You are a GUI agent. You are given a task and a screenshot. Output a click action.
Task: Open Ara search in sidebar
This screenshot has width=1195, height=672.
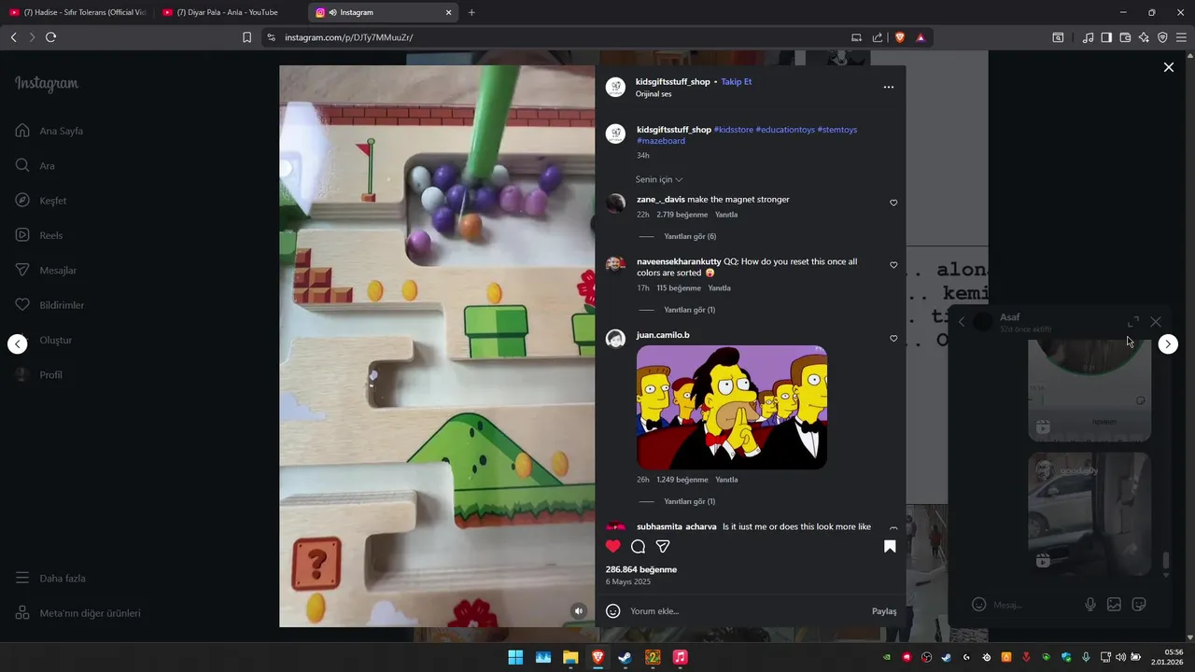pos(35,165)
